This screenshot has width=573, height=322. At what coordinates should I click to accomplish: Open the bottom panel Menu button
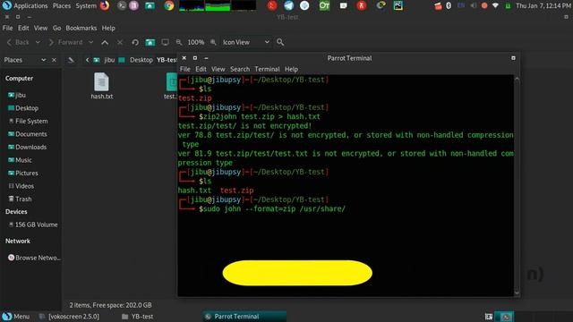point(16,317)
